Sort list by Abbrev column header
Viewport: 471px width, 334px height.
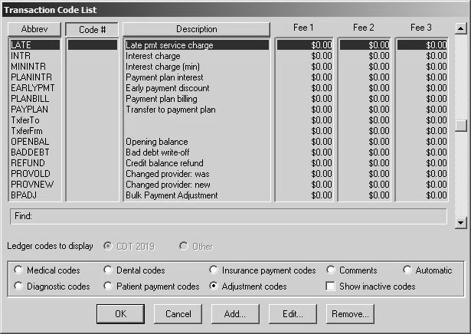tap(34, 29)
